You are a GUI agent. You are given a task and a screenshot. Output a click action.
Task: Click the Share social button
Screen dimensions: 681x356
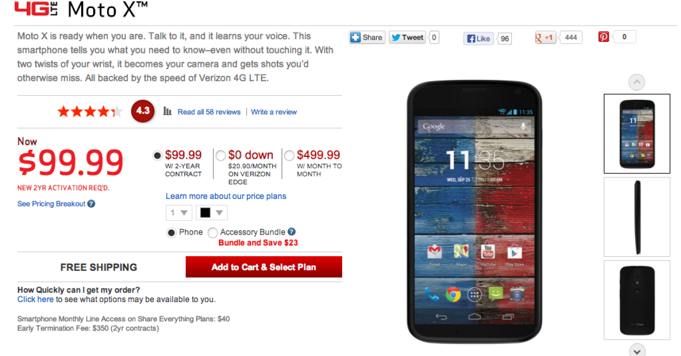pyautogui.click(x=367, y=37)
